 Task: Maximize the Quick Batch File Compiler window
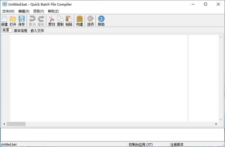pyautogui.click(x=205, y=4)
